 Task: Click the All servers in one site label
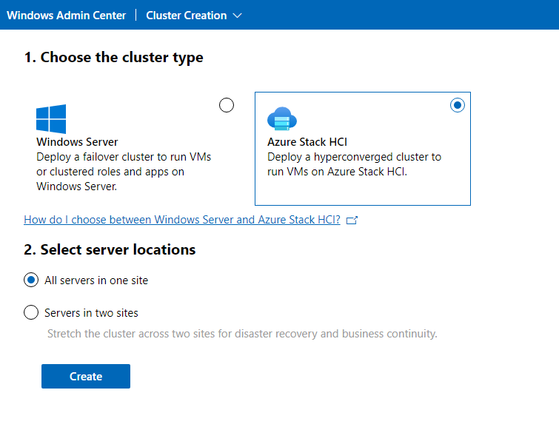(x=96, y=280)
